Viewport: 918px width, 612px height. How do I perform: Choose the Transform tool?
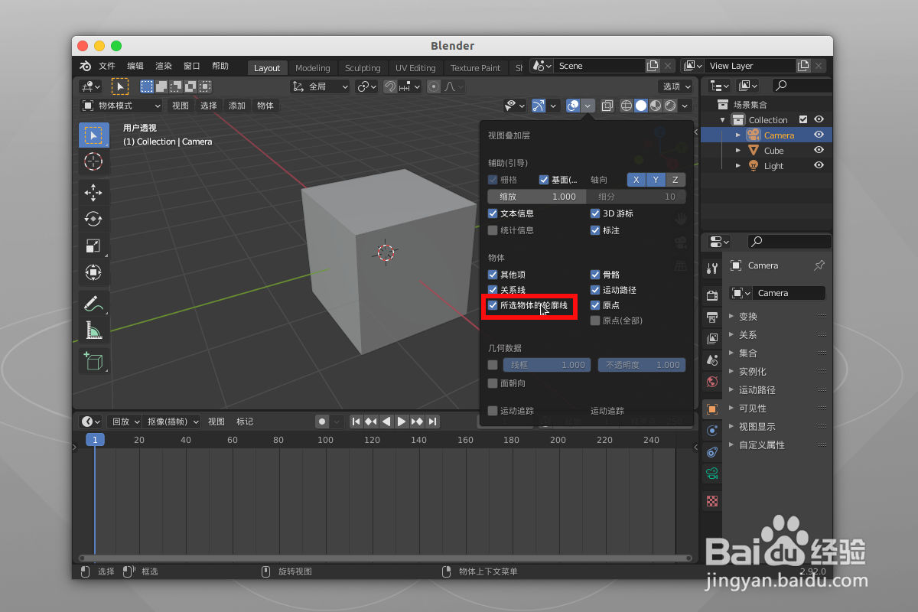(93, 272)
